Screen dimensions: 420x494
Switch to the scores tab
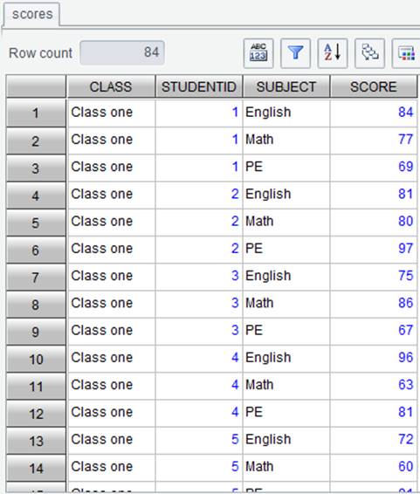(32, 15)
